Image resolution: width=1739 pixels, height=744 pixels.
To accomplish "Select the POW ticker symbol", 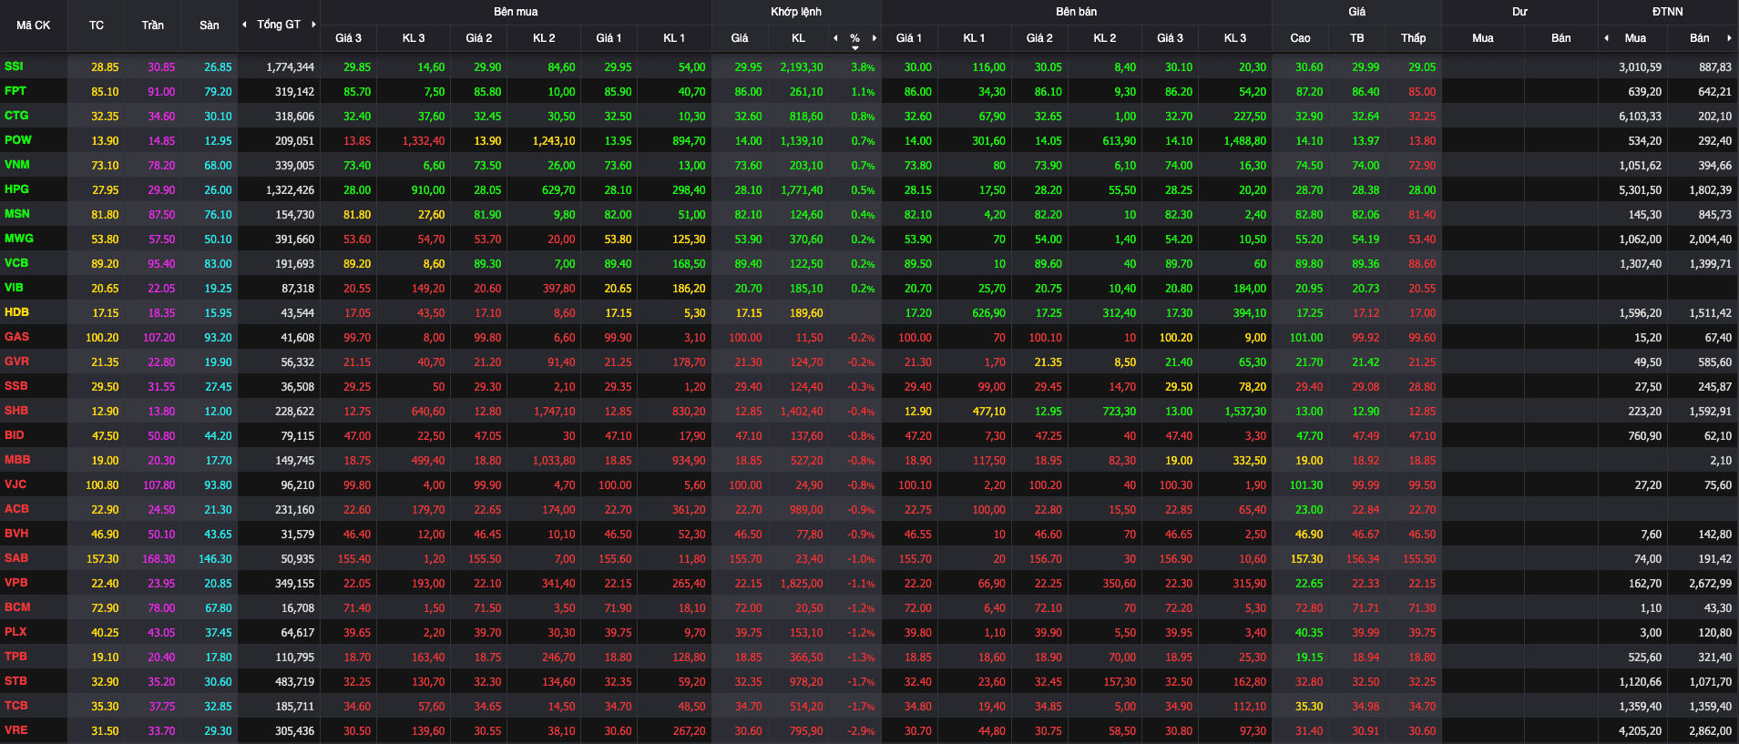I will (18, 140).
